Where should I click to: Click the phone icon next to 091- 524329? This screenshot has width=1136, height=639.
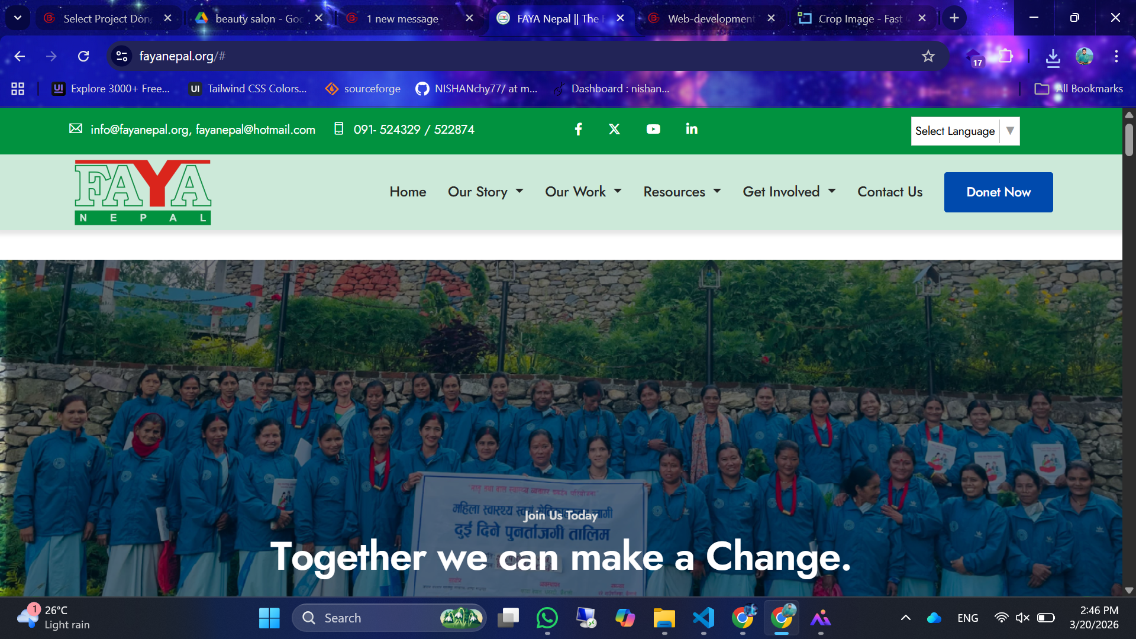(338, 129)
